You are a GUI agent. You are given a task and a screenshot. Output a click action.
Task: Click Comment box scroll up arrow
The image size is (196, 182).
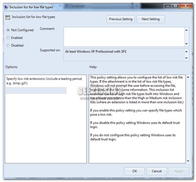(186, 30)
